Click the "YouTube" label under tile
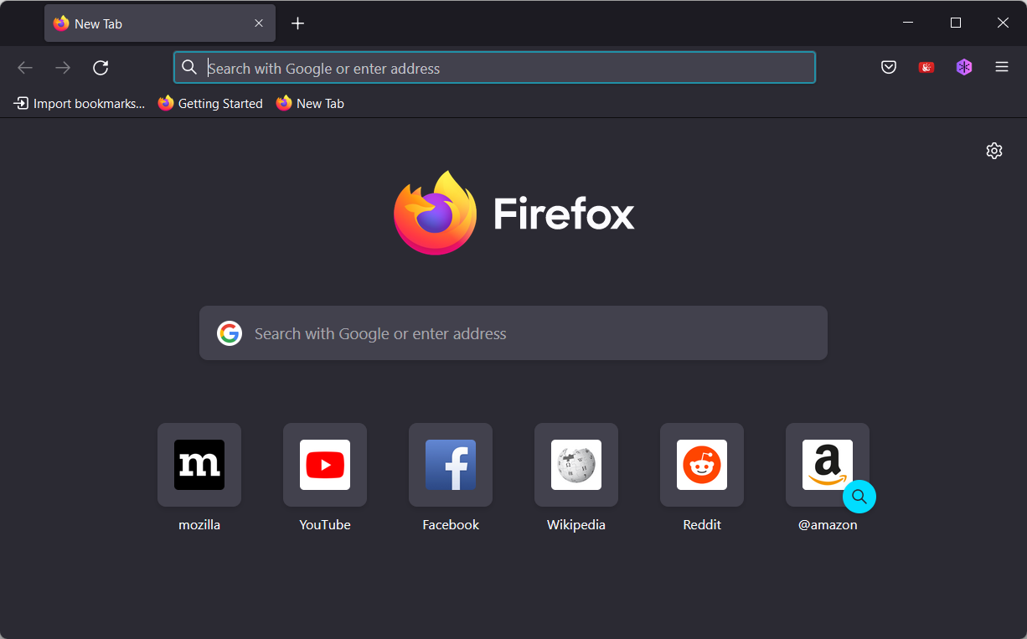Viewport: 1027px width, 639px height. pos(325,525)
